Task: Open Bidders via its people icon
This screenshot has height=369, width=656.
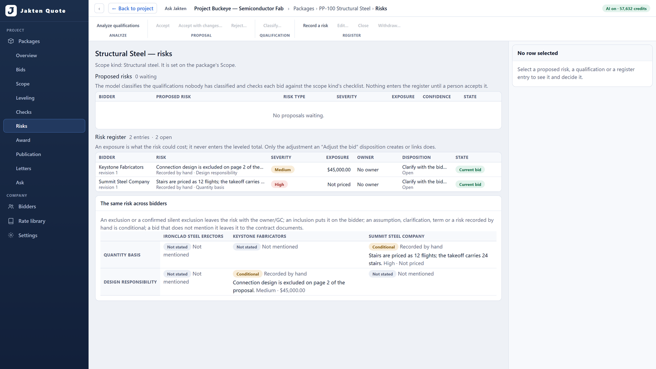Action: point(11,206)
